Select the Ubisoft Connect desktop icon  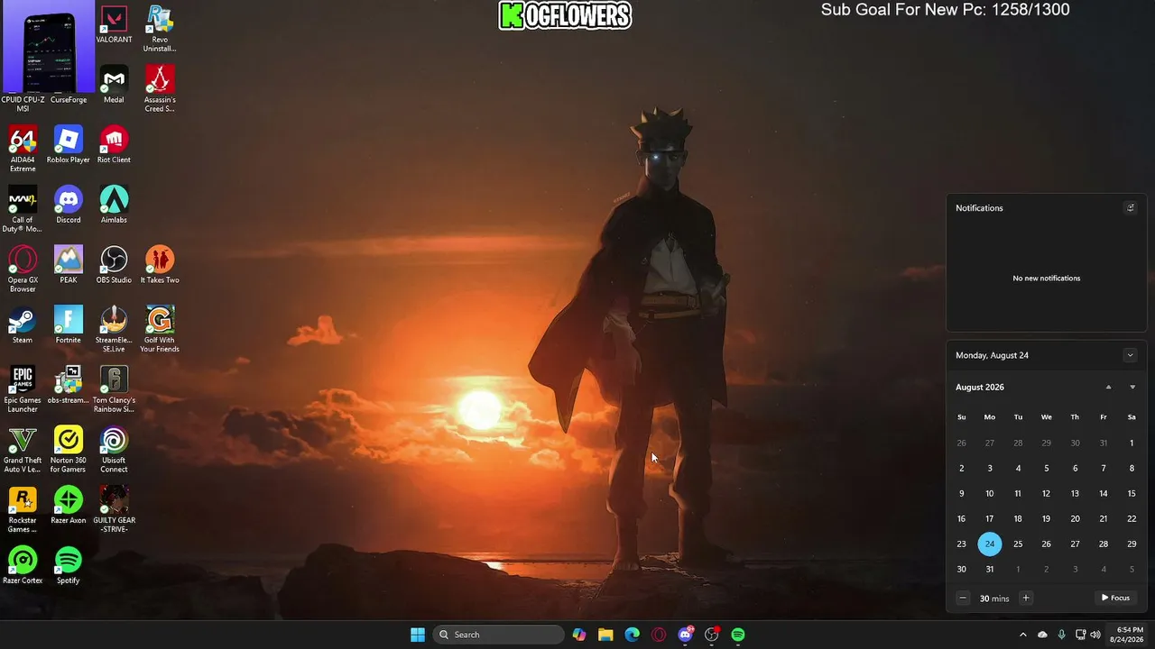click(x=114, y=450)
